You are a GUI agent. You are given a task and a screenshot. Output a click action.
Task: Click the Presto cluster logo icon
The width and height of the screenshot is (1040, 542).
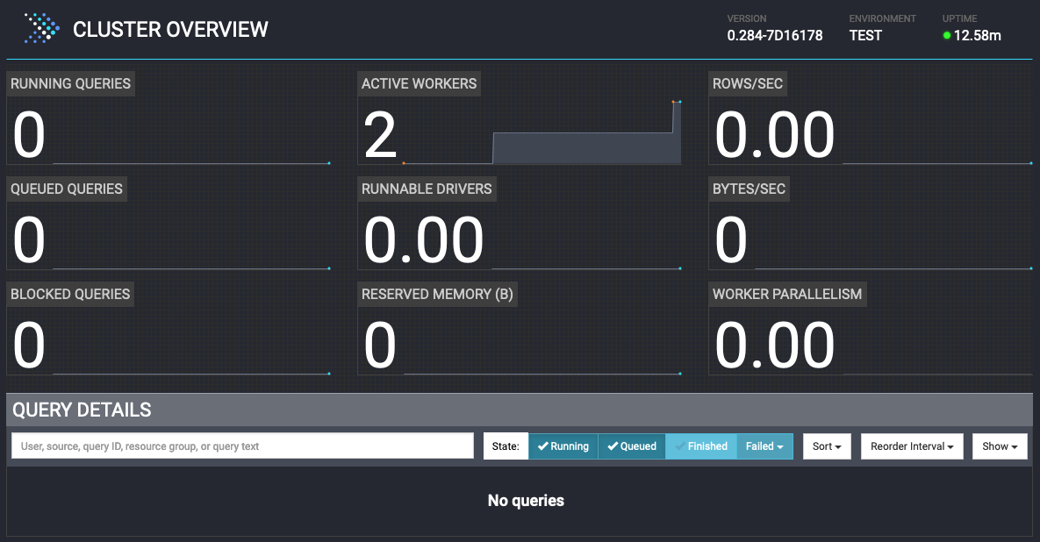pyautogui.click(x=40, y=27)
